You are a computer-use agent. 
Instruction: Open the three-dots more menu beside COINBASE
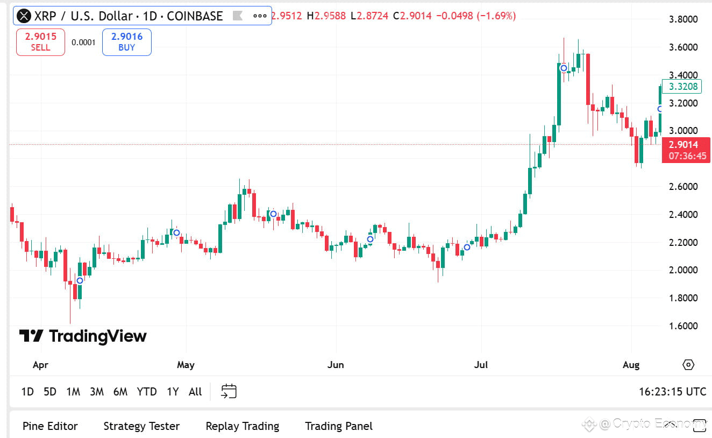point(260,16)
